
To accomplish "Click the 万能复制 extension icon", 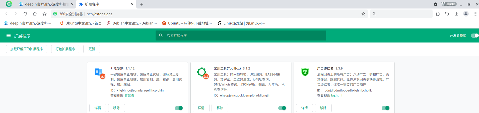I will click(x=100, y=73).
